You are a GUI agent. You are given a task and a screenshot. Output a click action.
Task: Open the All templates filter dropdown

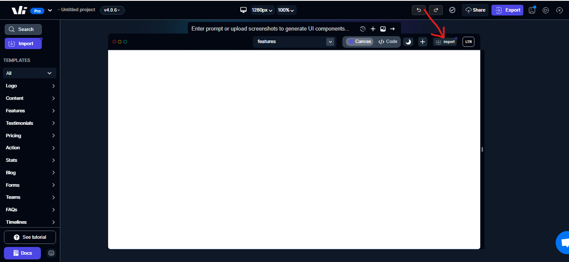point(30,73)
